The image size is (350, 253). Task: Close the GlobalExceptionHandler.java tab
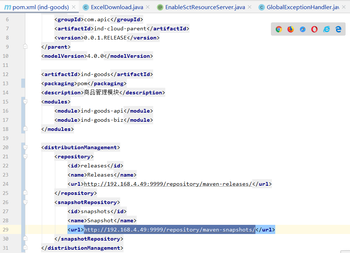tap(344, 7)
